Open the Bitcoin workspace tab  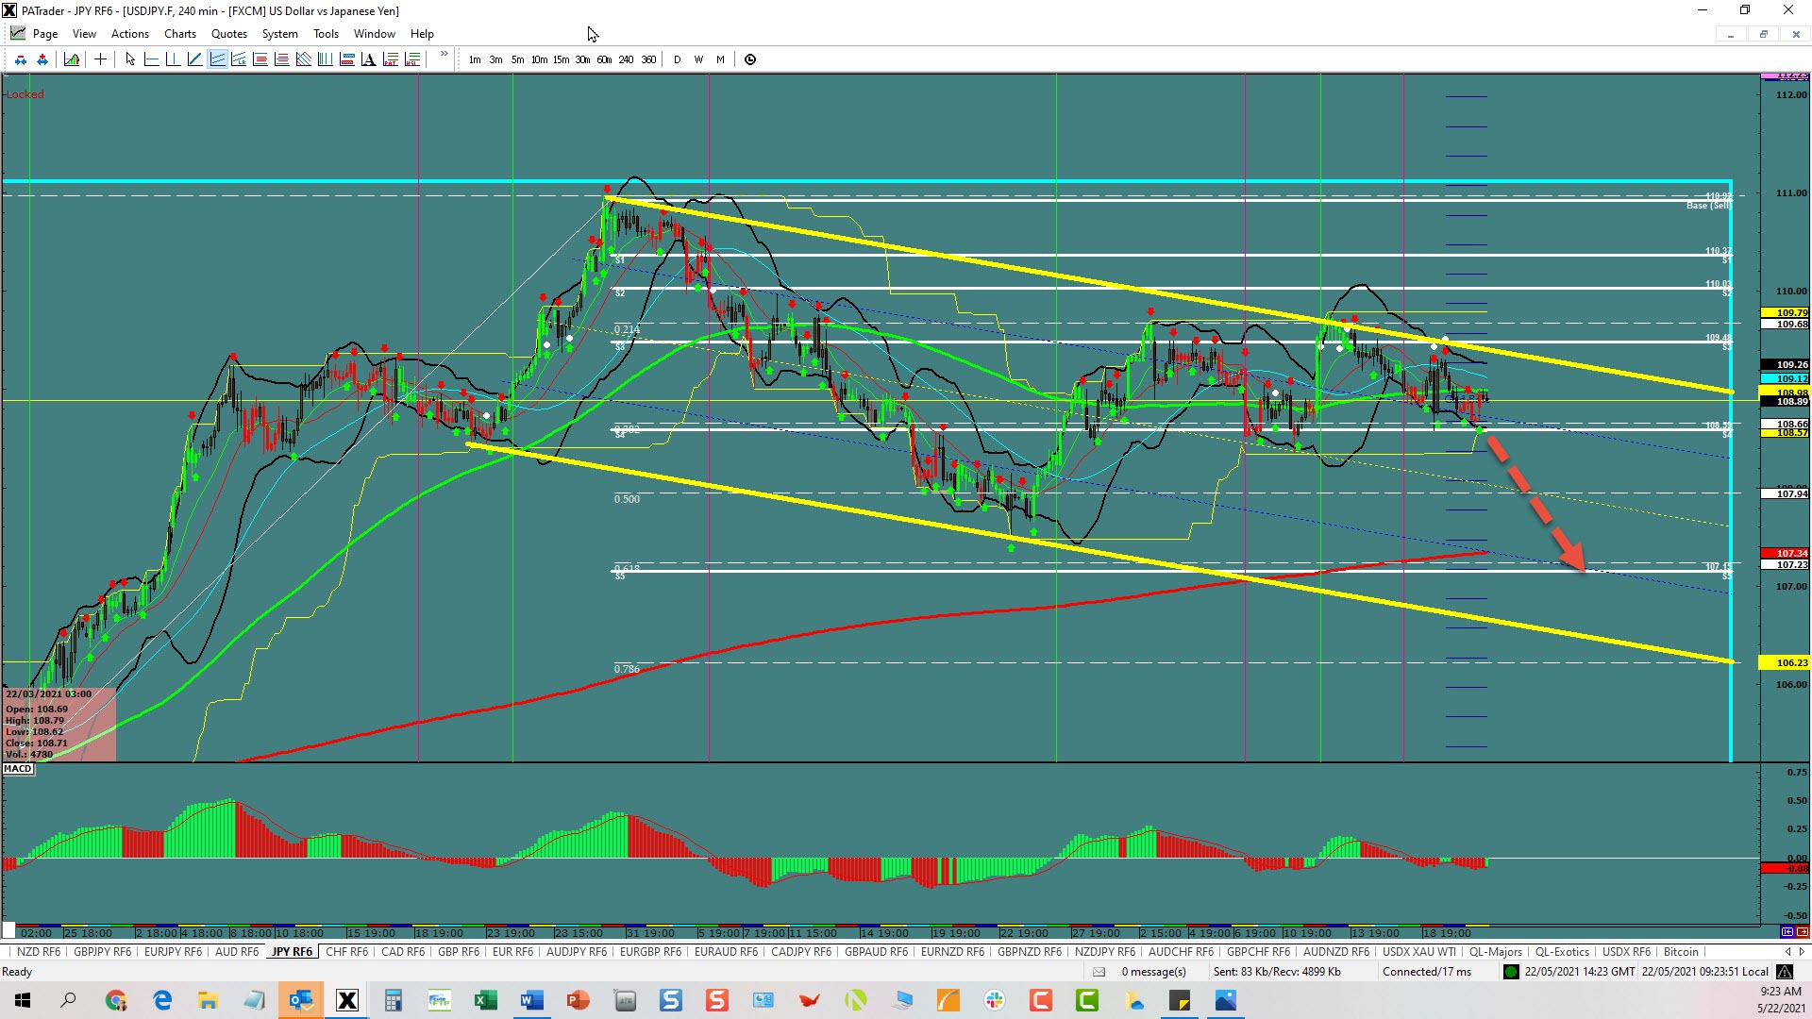pos(1680,952)
